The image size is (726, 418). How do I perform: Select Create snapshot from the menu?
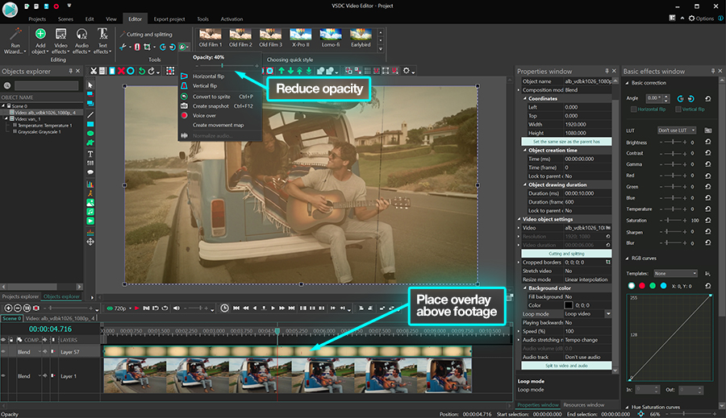pos(211,106)
